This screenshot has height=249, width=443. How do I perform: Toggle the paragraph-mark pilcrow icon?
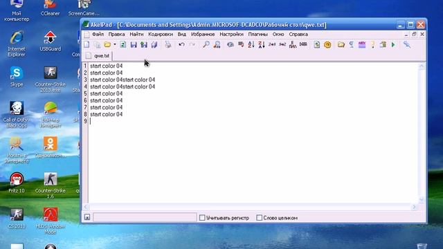point(352,44)
